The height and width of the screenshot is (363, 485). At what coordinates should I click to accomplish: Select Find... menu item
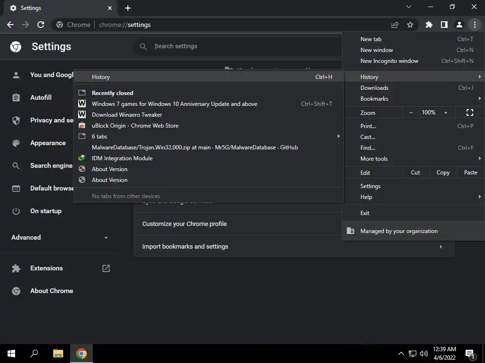click(x=413, y=148)
